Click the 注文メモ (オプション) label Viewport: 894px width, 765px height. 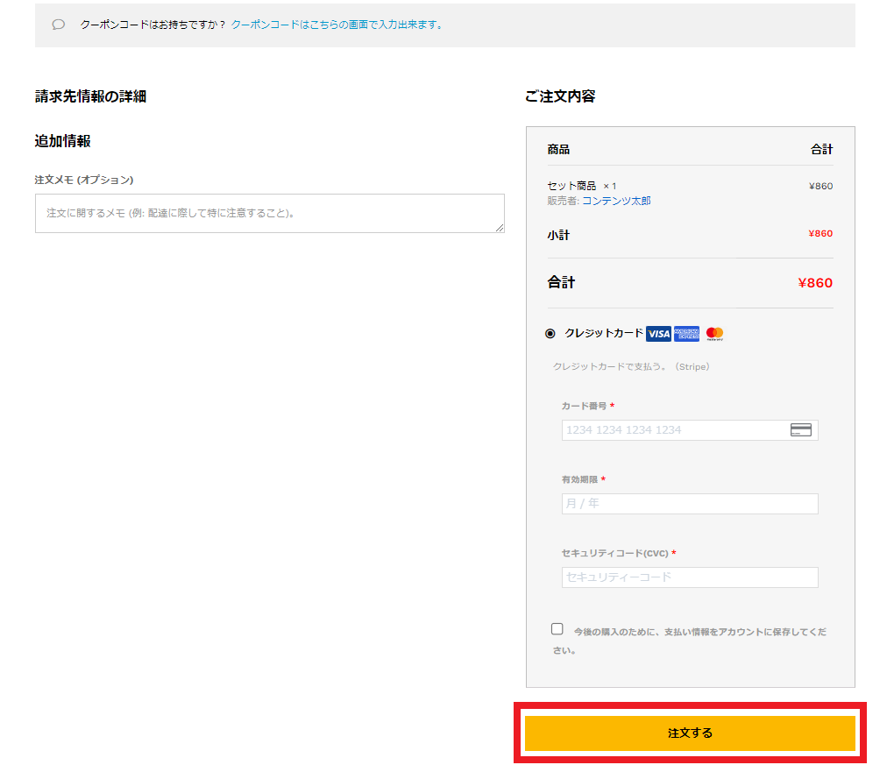tap(84, 180)
